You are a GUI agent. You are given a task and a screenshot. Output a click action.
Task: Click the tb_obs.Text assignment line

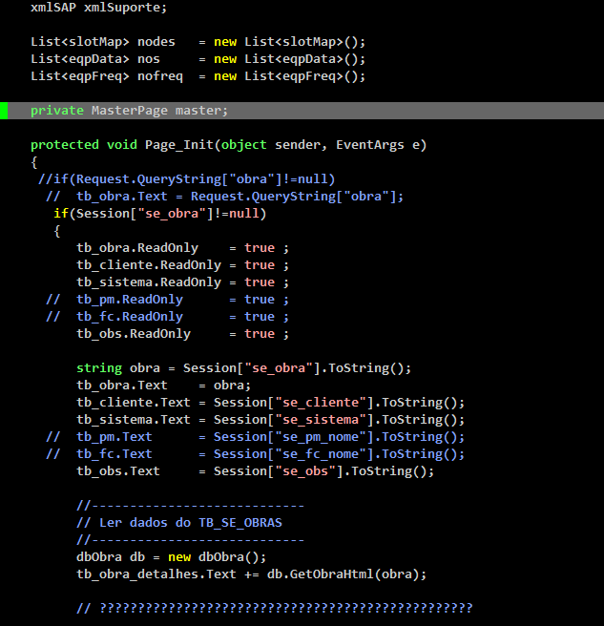point(255,471)
